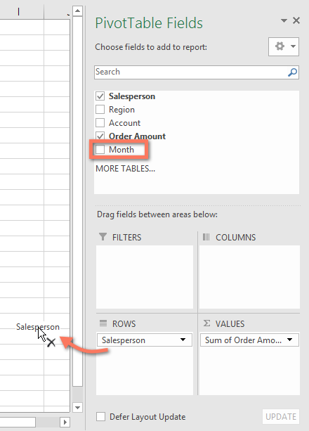Click the FILTERS funnel icon
Viewport: 309px width, 431px height.
103,237
